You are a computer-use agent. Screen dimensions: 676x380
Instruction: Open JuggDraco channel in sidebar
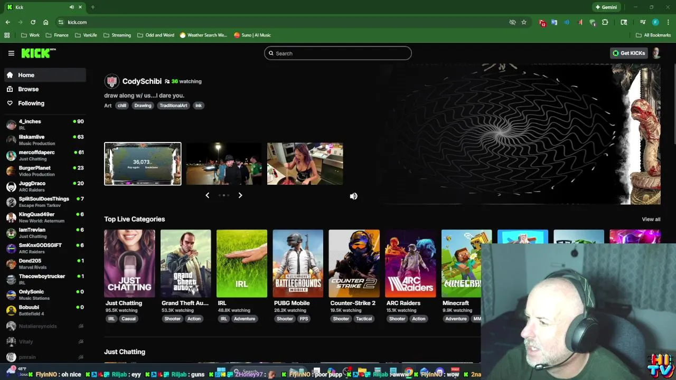[45, 186]
